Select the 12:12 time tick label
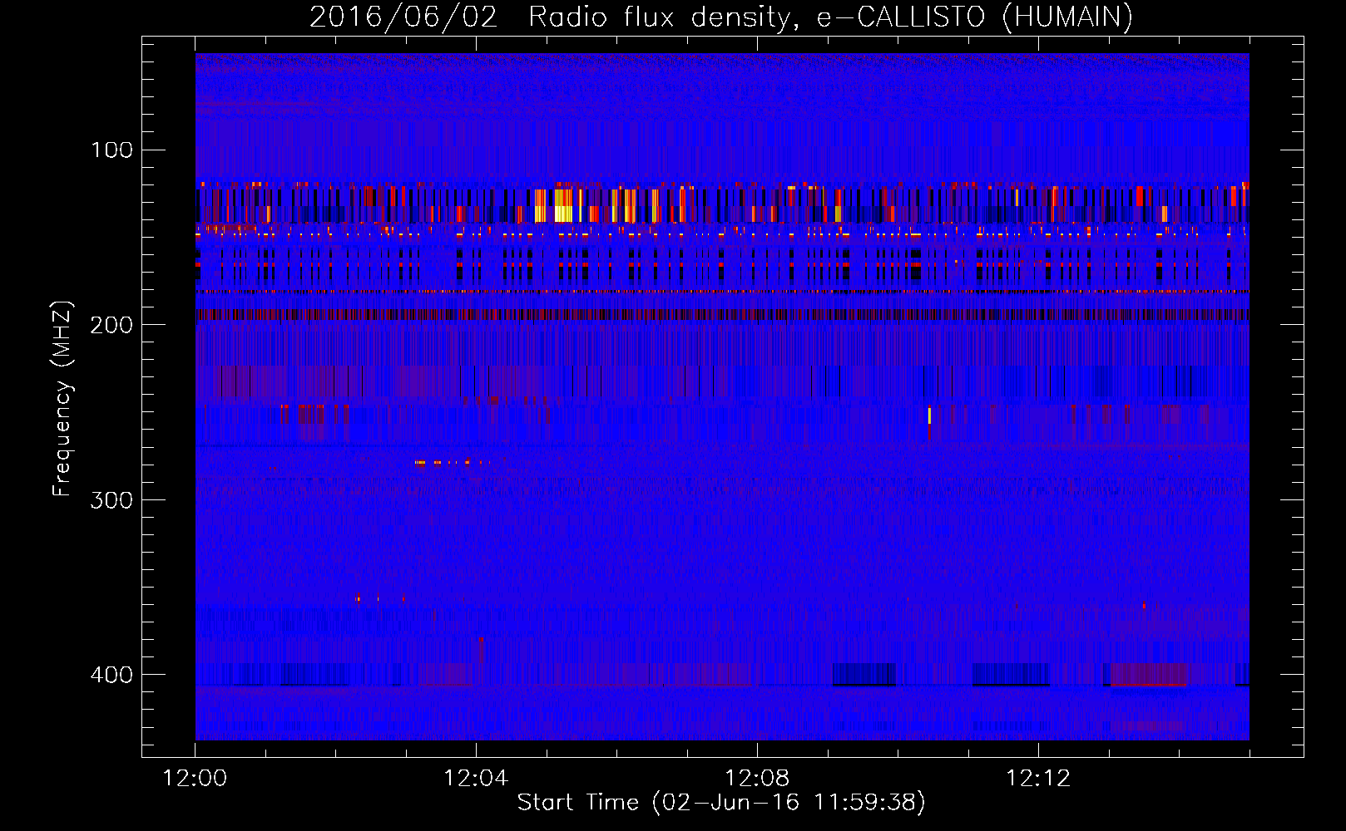The height and width of the screenshot is (831, 1346). (x=1038, y=779)
